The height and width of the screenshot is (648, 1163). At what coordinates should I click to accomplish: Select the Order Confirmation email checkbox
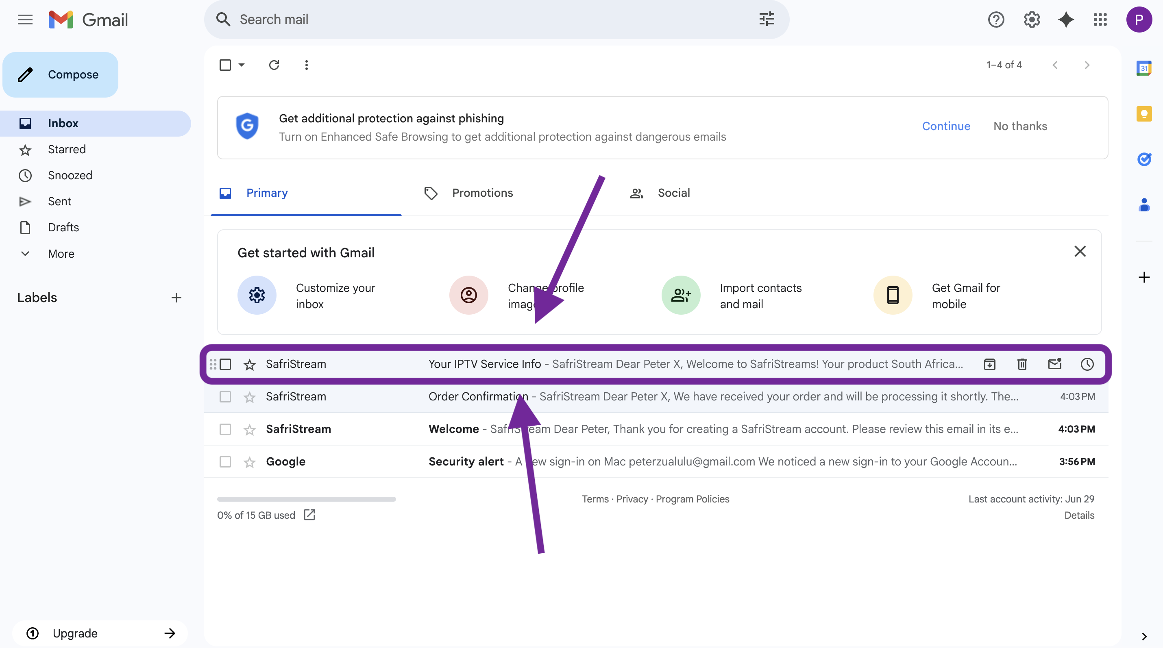(x=225, y=396)
